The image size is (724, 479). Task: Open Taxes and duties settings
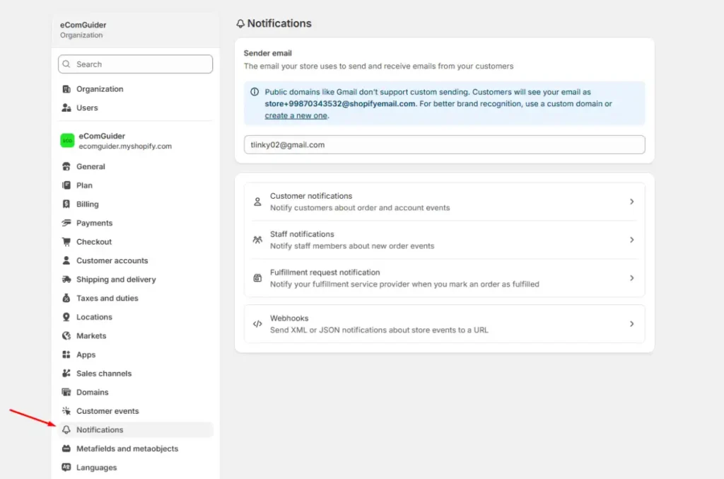tap(135, 298)
